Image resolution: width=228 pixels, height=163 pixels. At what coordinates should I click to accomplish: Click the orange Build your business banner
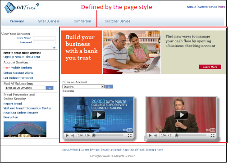[82, 52]
